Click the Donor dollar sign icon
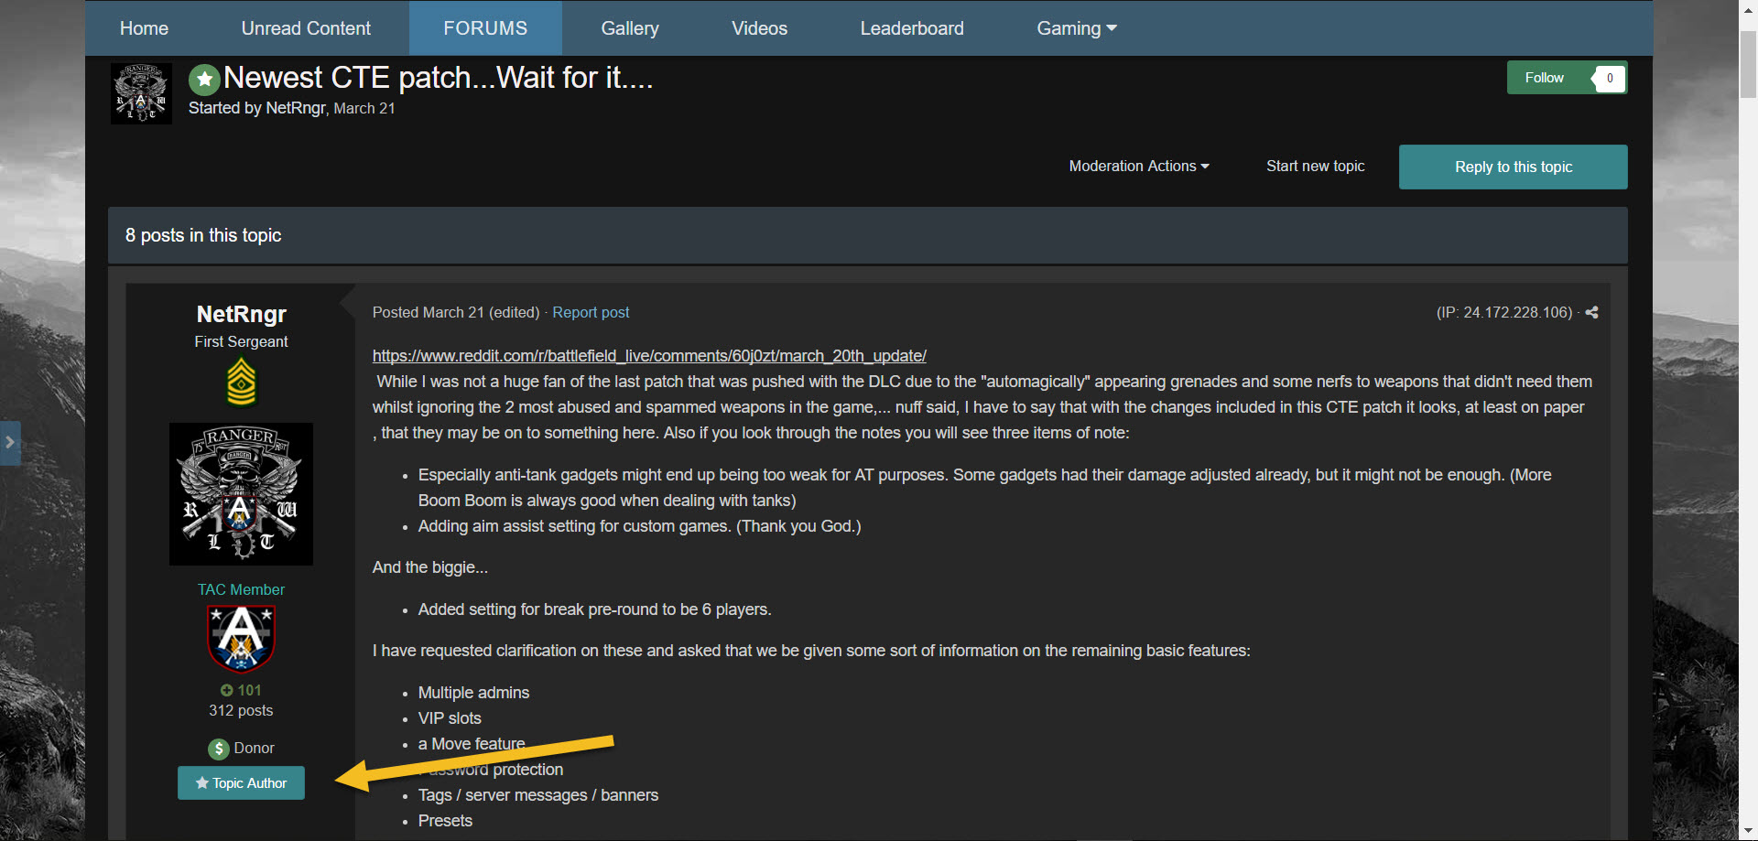 tap(218, 749)
